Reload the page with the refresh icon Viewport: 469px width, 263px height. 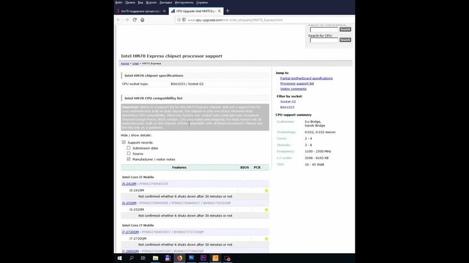(135, 20)
